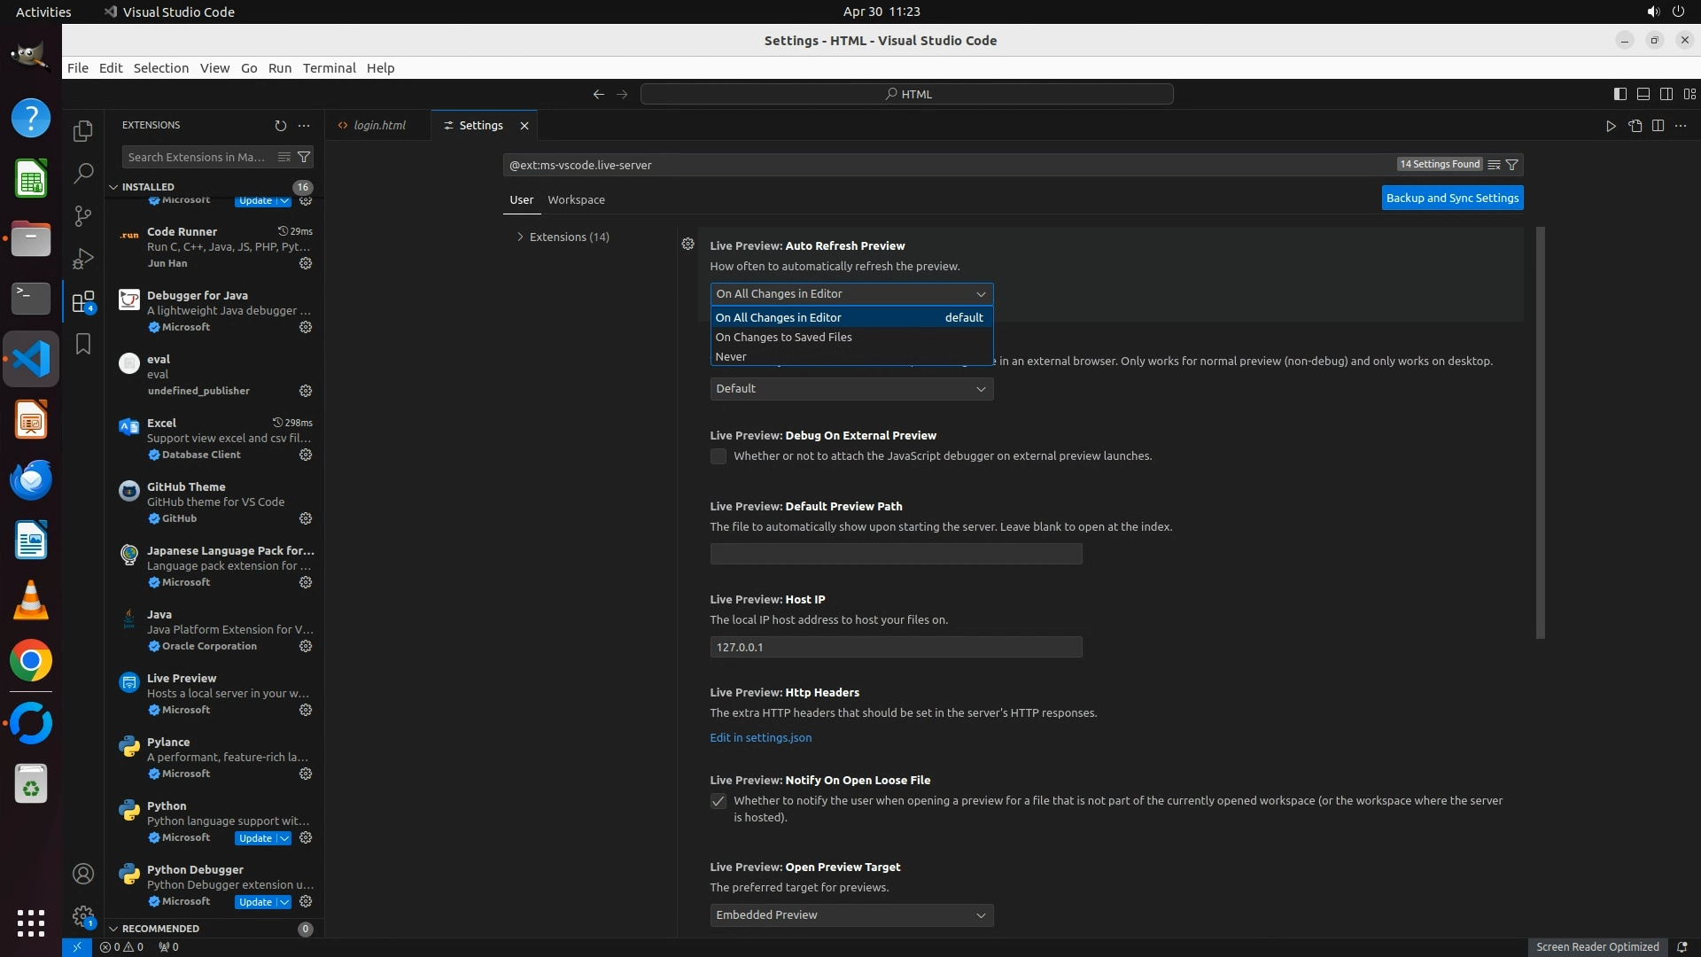1701x957 pixels.
Task: Click split editor right icon
Action: click(1658, 126)
